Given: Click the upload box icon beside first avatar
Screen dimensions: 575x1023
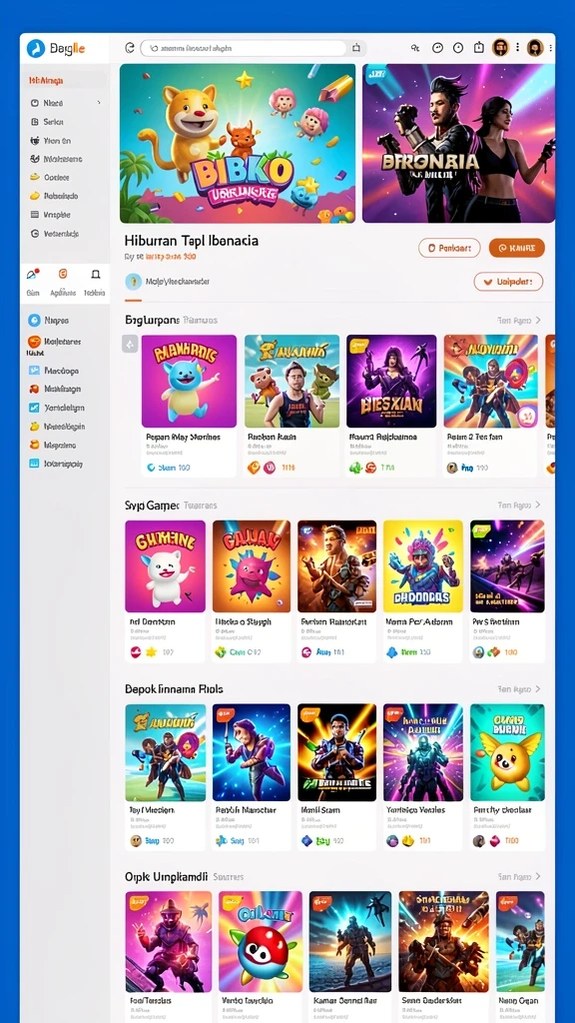Looking at the screenshot, I should click(478, 48).
